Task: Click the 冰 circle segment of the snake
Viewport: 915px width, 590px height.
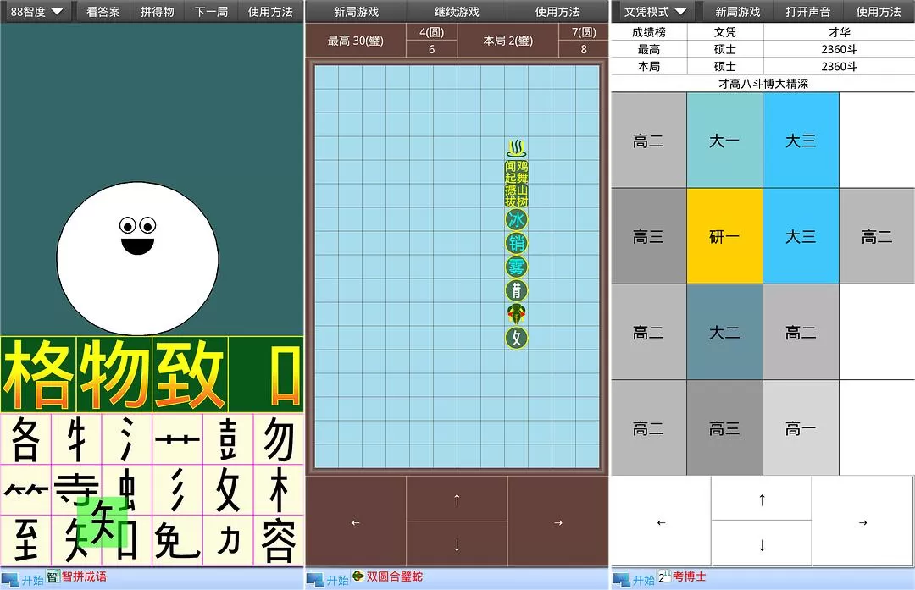Action: (x=515, y=218)
